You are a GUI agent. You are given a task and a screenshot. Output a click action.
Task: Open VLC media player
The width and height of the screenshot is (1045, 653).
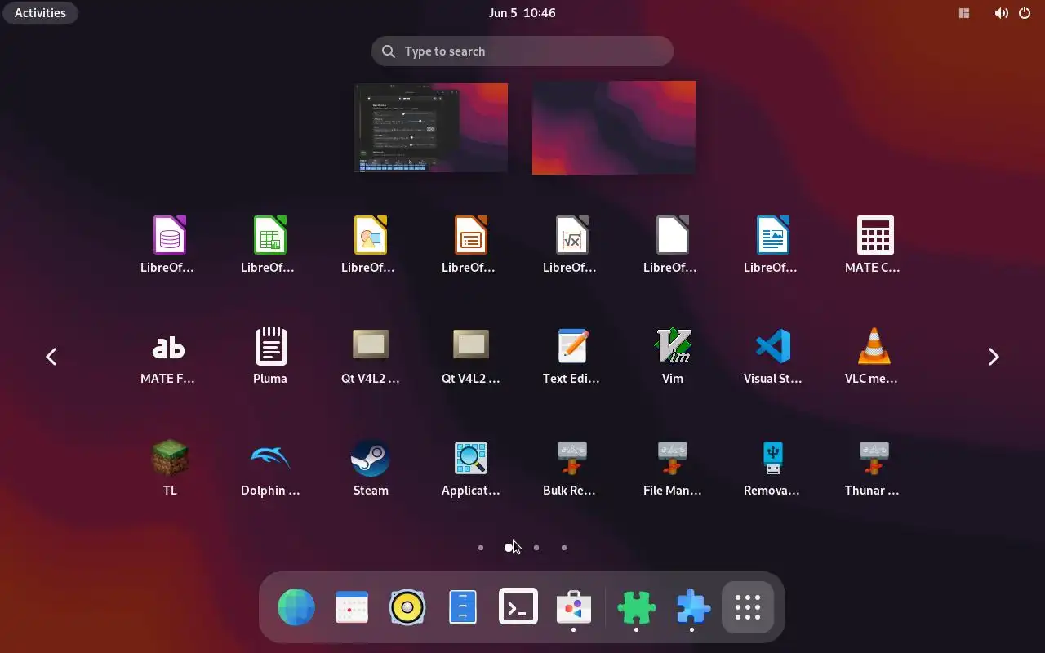[x=874, y=346]
